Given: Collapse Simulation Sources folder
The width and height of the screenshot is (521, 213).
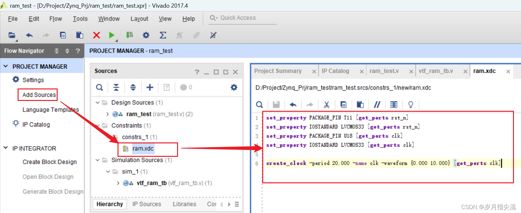Looking at the screenshot, I should pos(97,160).
